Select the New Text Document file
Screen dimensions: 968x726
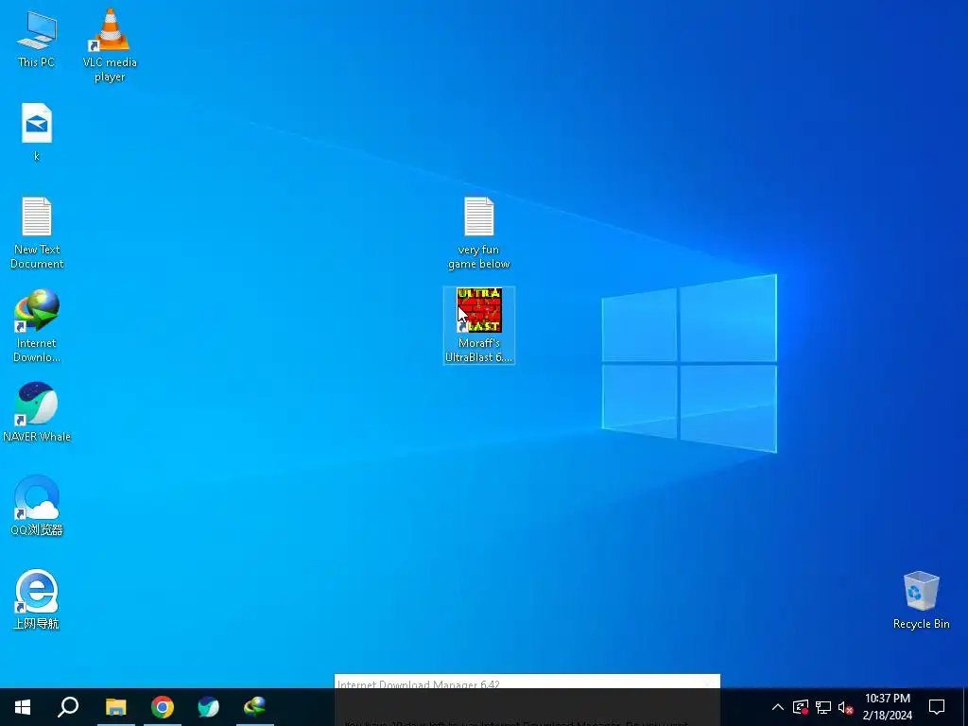[37, 233]
